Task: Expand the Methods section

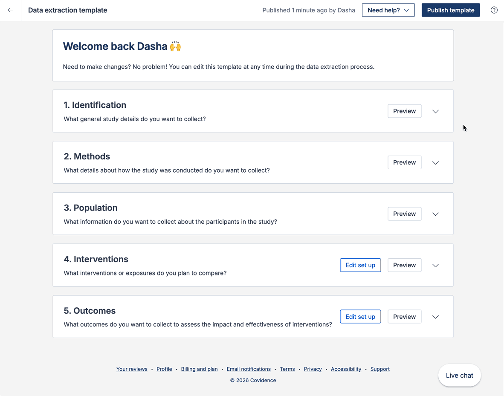Action: pos(435,162)
